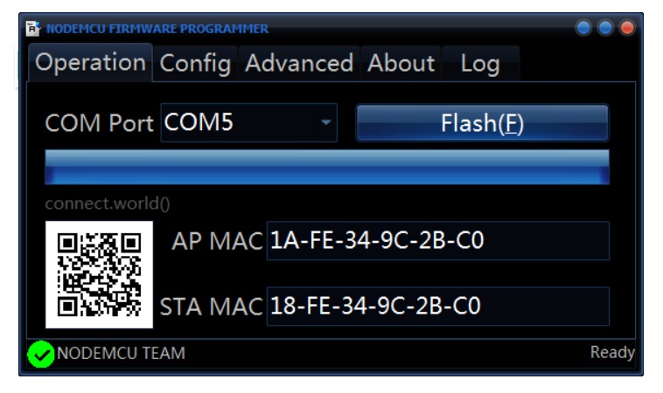The height and width of the screenshot is (393, 663).
Task: View the Log tab
Action: [480, 64]
